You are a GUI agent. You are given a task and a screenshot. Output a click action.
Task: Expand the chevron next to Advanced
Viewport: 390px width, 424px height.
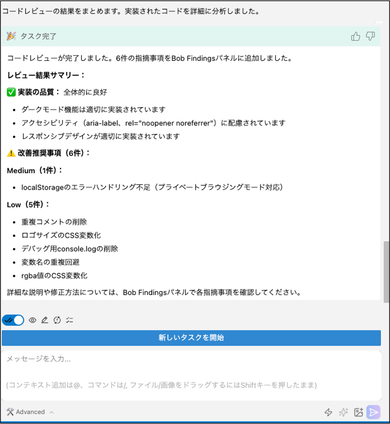click(51, 412)
